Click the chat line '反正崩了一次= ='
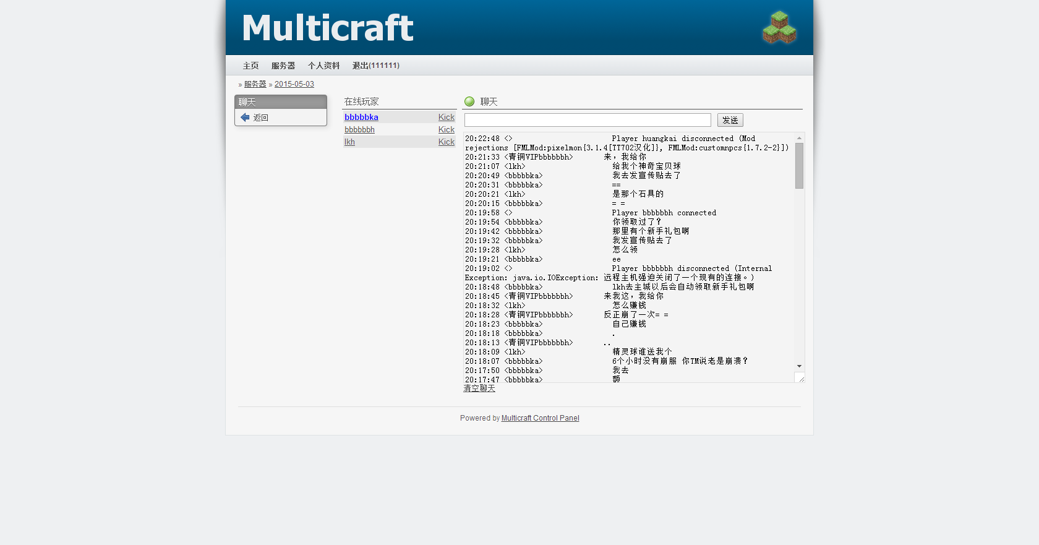The height and width of the screenshot is (545, 1039). coord(636,315)
